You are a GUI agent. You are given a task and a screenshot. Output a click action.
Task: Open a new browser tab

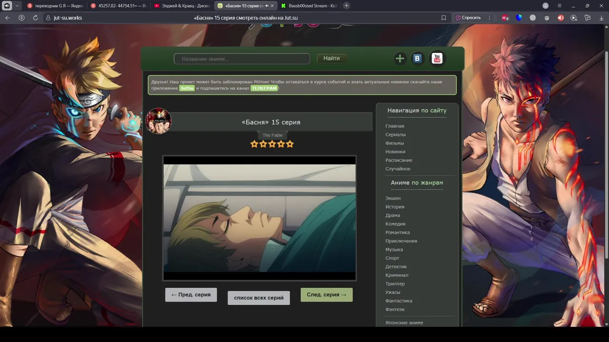click(x=346, y=6)
